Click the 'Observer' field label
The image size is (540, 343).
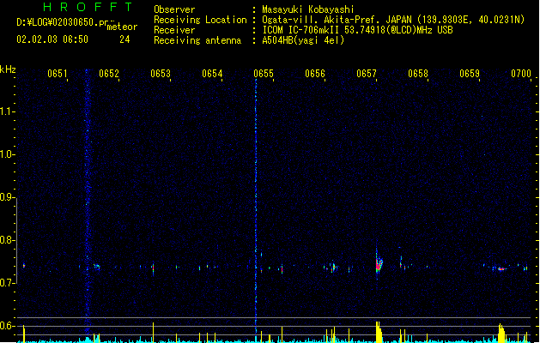[174, 9]
